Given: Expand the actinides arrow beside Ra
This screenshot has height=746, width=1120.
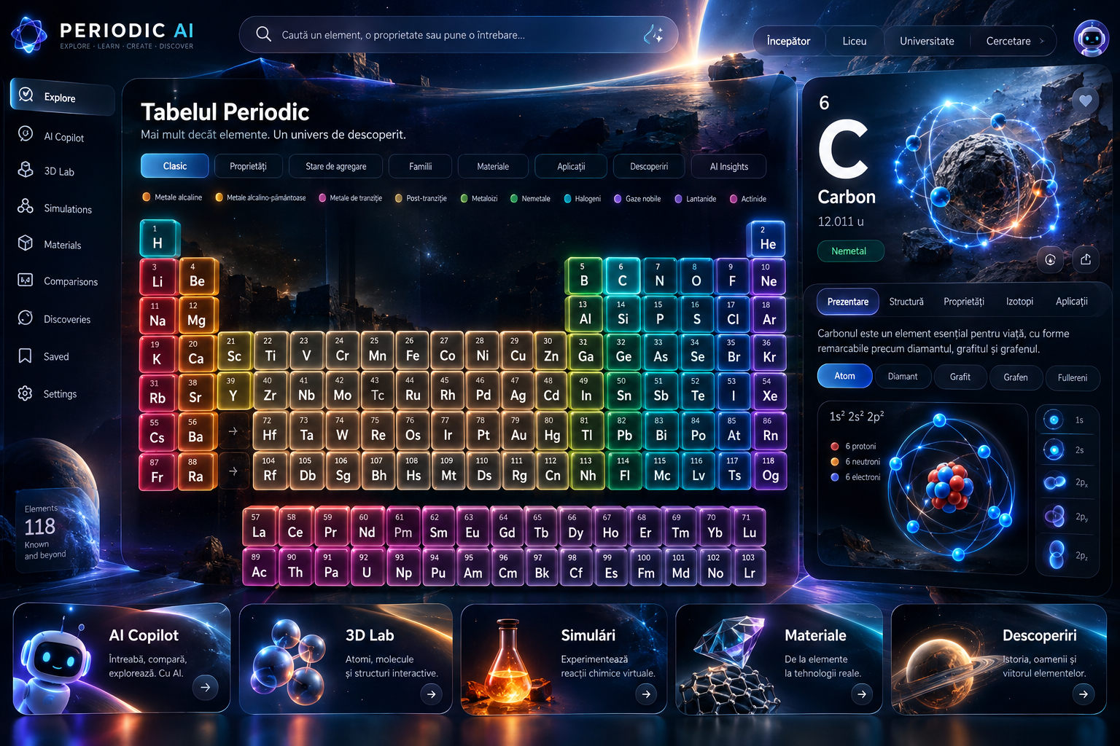Looking at the screenshot, I should 233,471.
